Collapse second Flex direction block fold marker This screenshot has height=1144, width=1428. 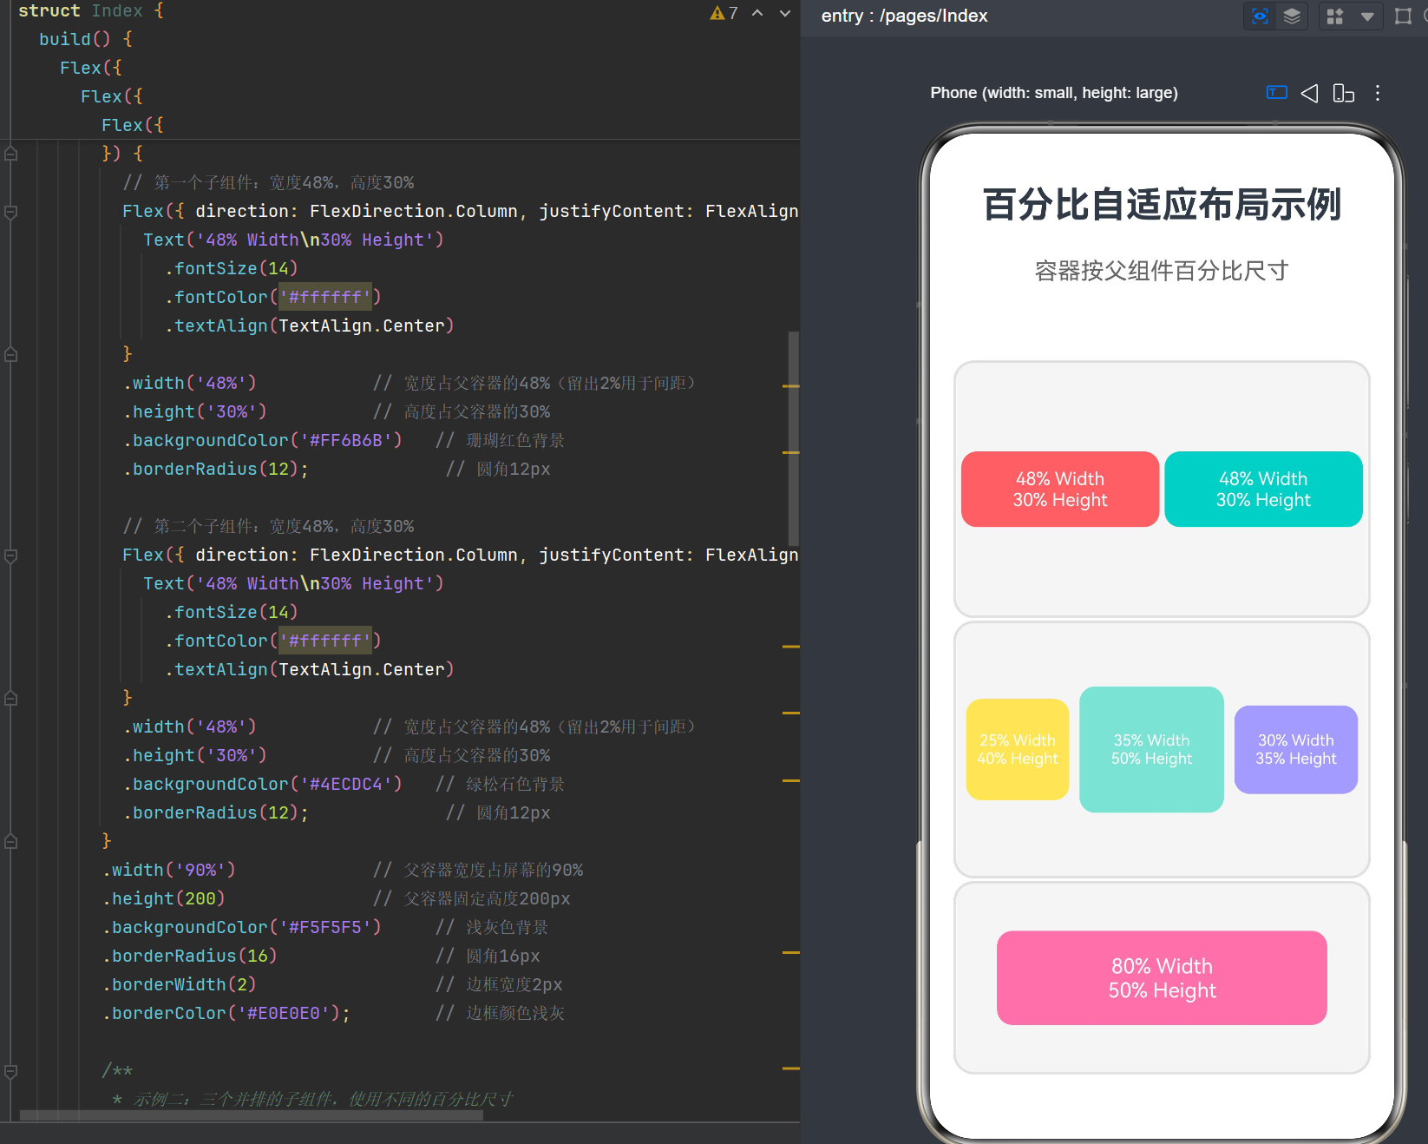coord(10,556)
